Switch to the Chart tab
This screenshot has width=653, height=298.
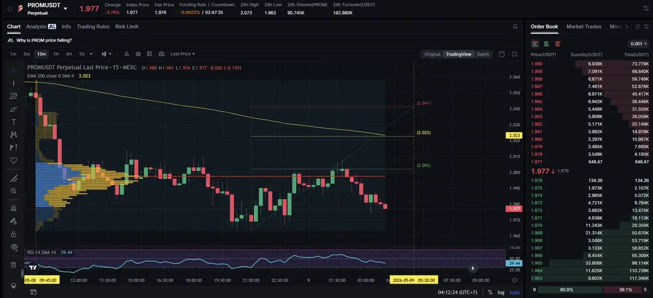coord(14,26)
